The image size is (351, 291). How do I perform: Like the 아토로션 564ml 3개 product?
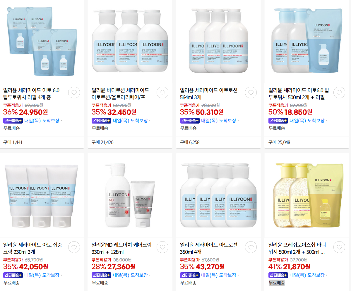[251, 93]
